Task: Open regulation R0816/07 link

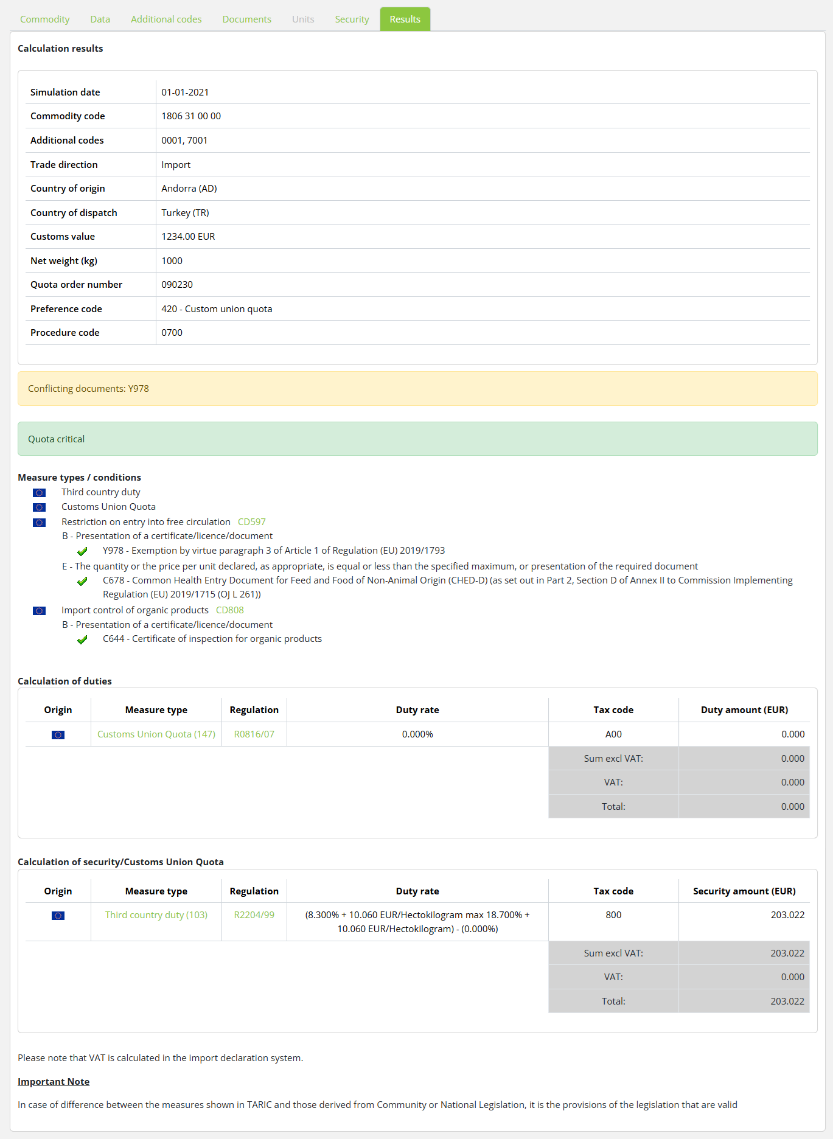Action: point(254,734)
